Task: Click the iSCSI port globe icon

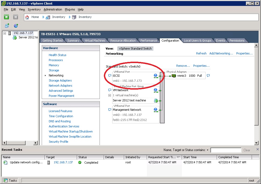Action: 156,76
